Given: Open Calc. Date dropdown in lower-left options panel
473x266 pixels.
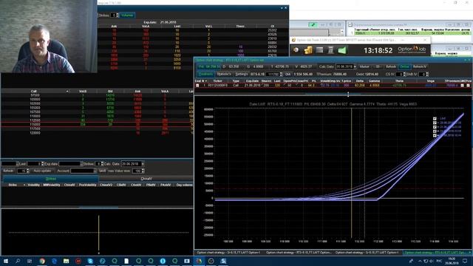Looking at the screenshot, I should tap(143, 164).
